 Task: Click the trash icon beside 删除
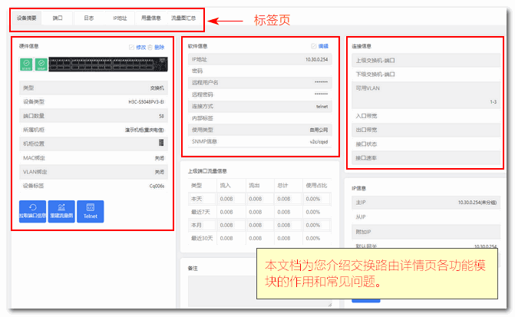150,48
